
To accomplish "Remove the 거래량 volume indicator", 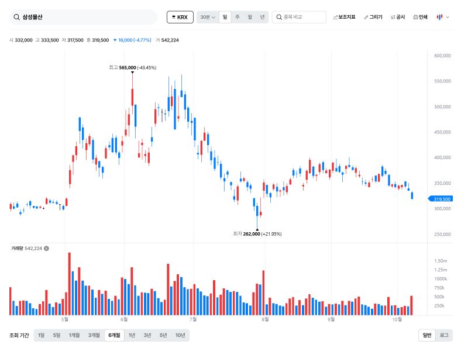I will (x=47, y=248).
